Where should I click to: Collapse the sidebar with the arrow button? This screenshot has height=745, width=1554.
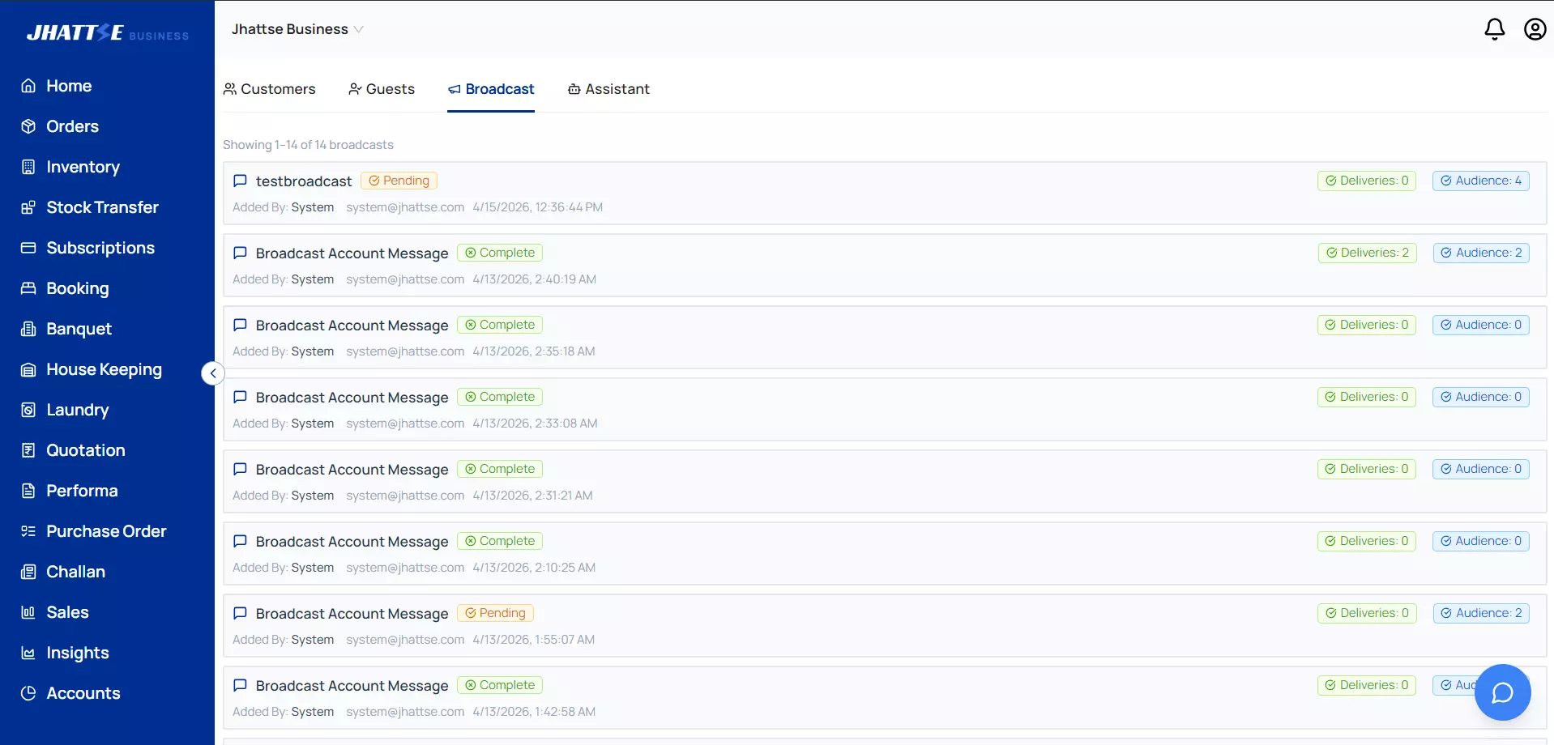click(x=212, y=373)
